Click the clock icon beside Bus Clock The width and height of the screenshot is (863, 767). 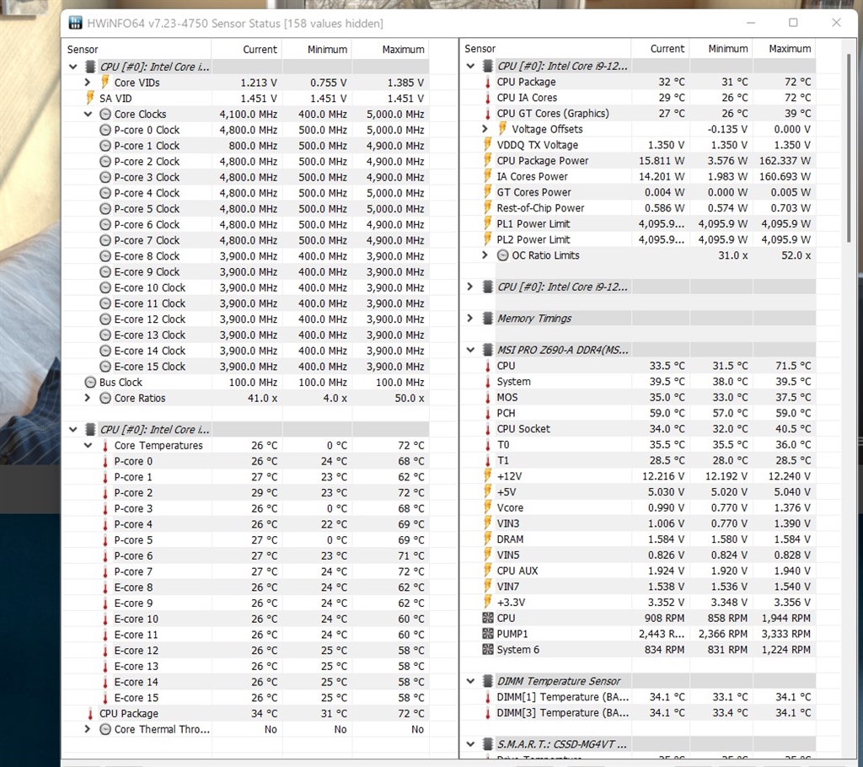[90, 382]
